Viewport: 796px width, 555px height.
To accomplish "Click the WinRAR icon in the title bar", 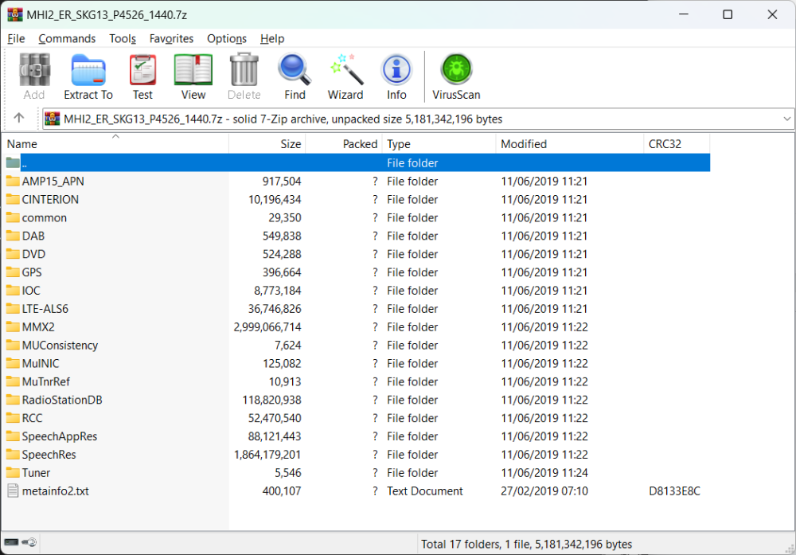I will point(15,14).
